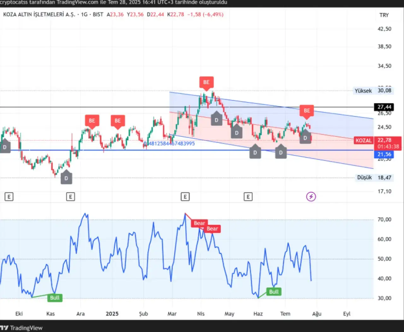
Task: Select the rightmost red BE signal label
Action: point(307,111)
